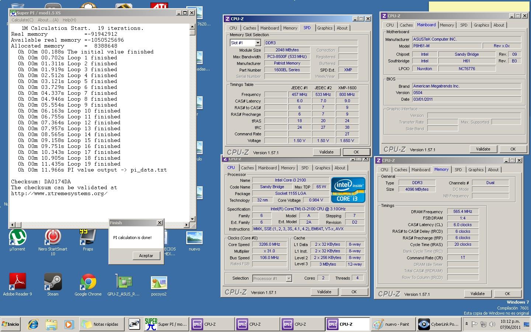This screenshot has height=332, width=531.
Task: Click the DRAM Frequency 565.4 MHz value
Action: (463, 211)
